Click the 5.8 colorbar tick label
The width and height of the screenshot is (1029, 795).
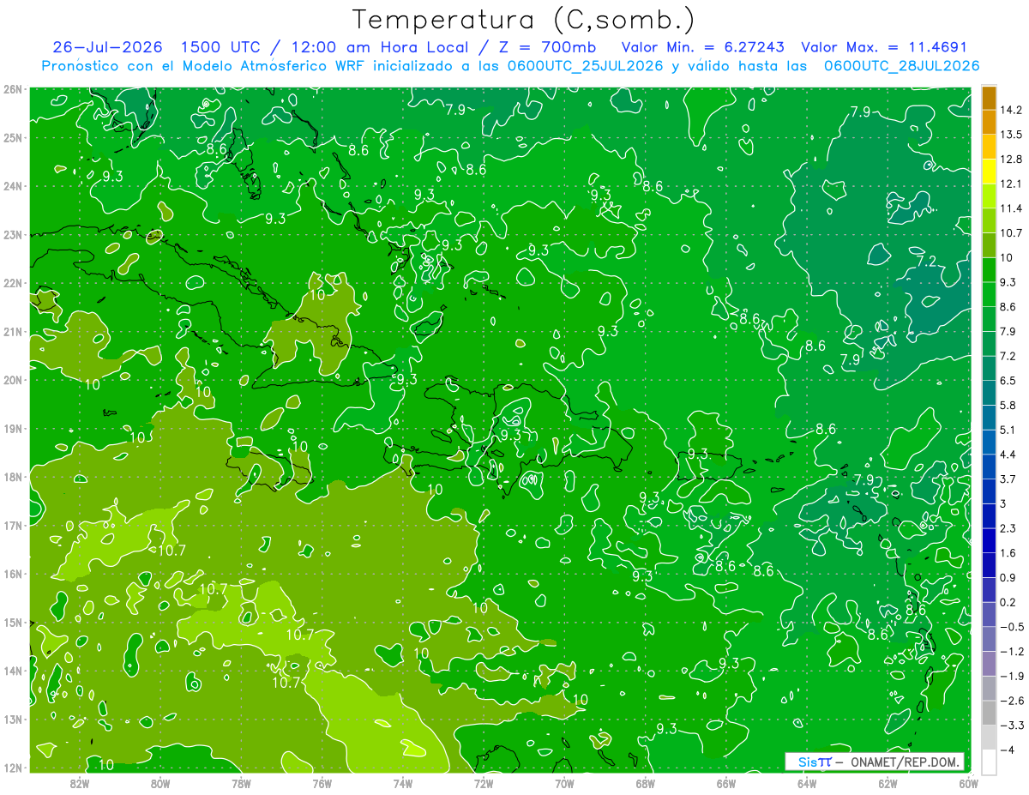pyautogui.click(x=1008, y=405)
